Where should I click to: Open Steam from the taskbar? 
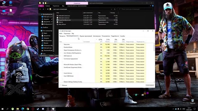[38, 109]
